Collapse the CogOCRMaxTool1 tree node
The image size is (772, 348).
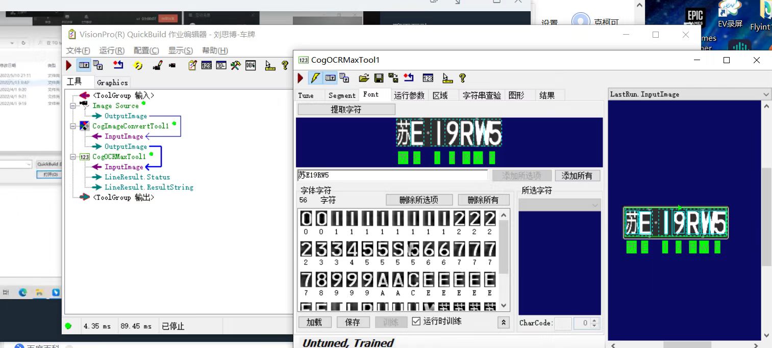tap(73, 157)
